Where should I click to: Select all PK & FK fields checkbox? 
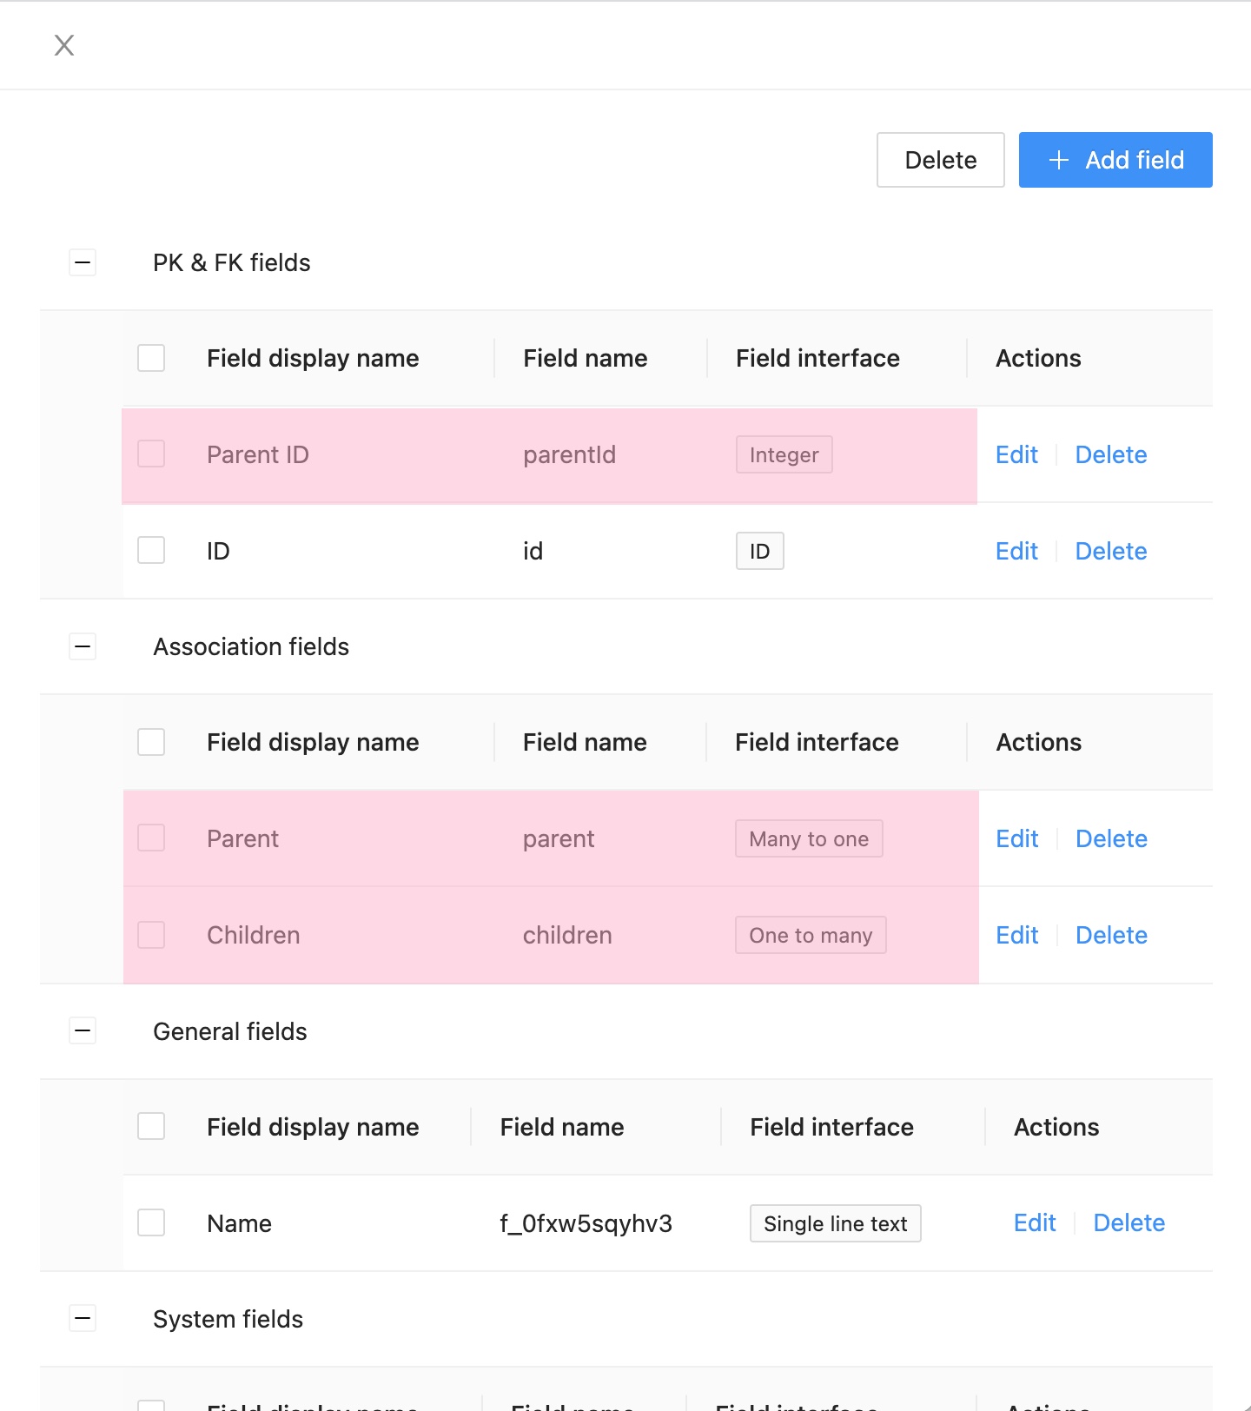[x=151, y=358]
